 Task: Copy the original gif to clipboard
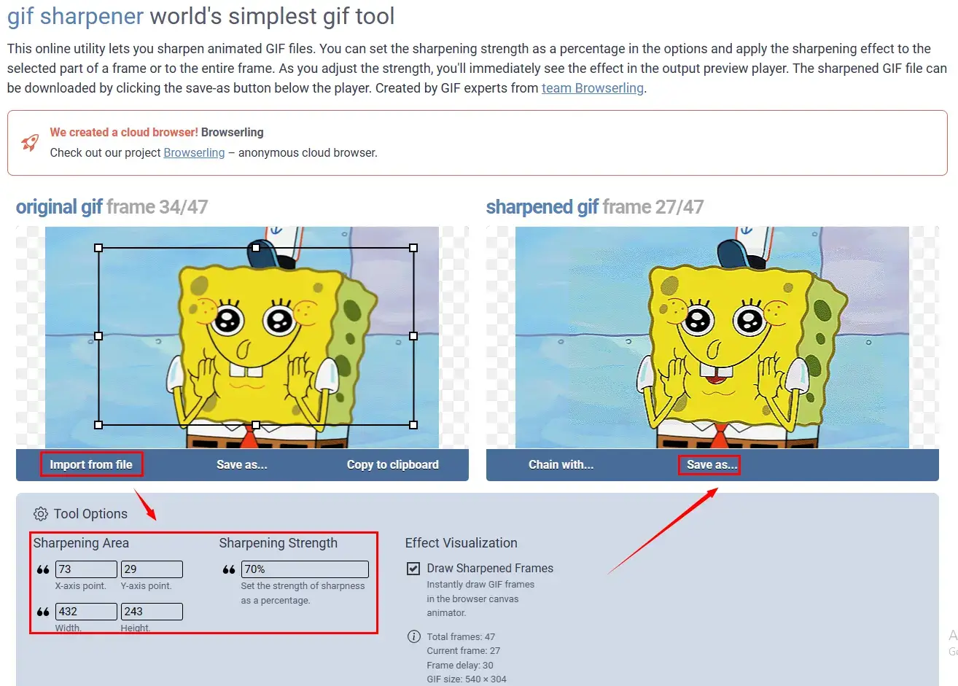[x=392, y=464]
